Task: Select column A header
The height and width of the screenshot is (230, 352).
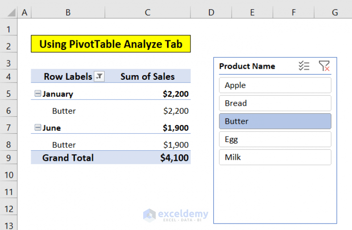Action: pyautogui.click(x=24, y=12)
